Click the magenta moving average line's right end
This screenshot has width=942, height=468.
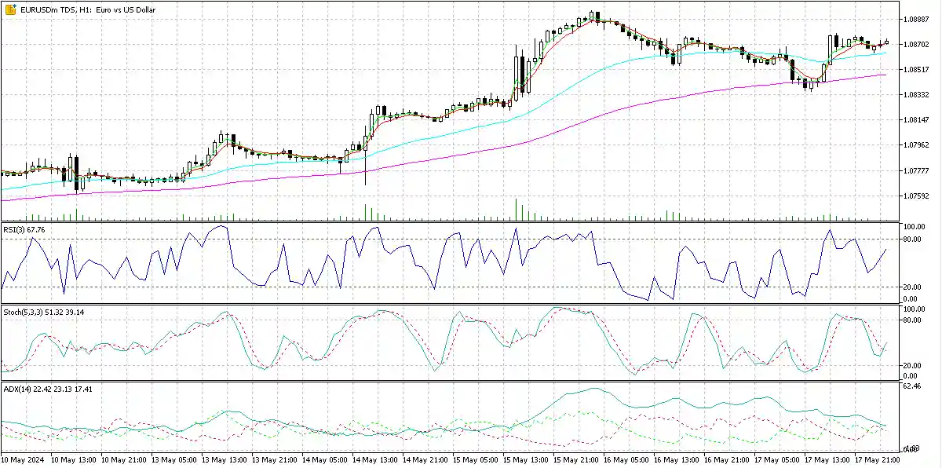885,75
